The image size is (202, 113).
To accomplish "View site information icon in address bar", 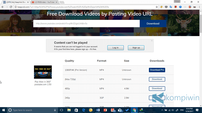I will point(16,7).
